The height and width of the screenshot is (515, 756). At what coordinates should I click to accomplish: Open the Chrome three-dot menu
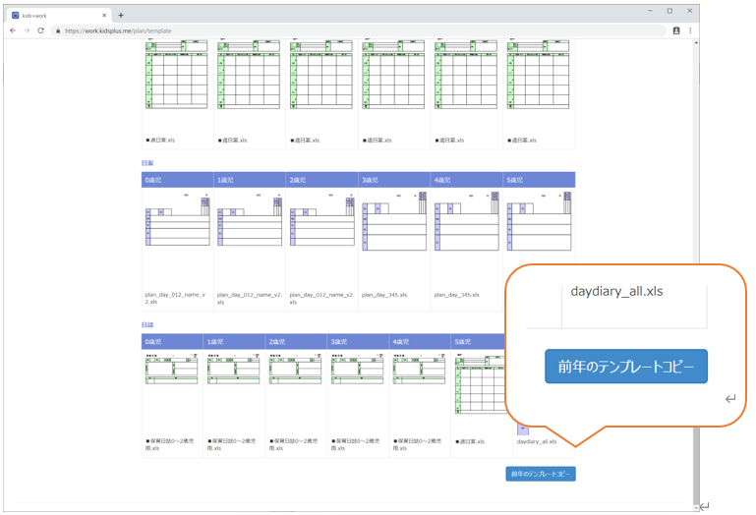pyautogui.click(x=690, y=30)
